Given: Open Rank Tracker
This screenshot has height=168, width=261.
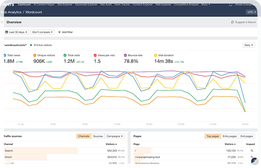Looking at the screenshot, I should 122,4.
